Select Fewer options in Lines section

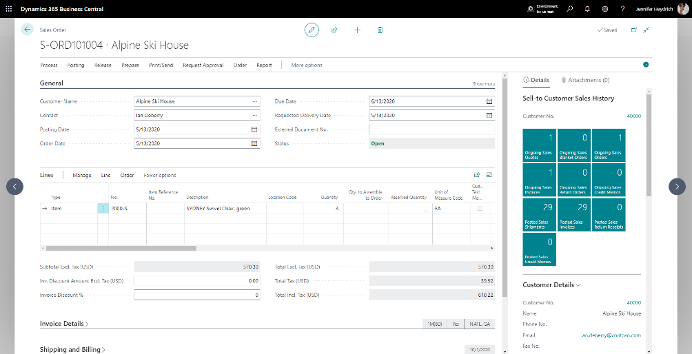click(x=160, y=175)
